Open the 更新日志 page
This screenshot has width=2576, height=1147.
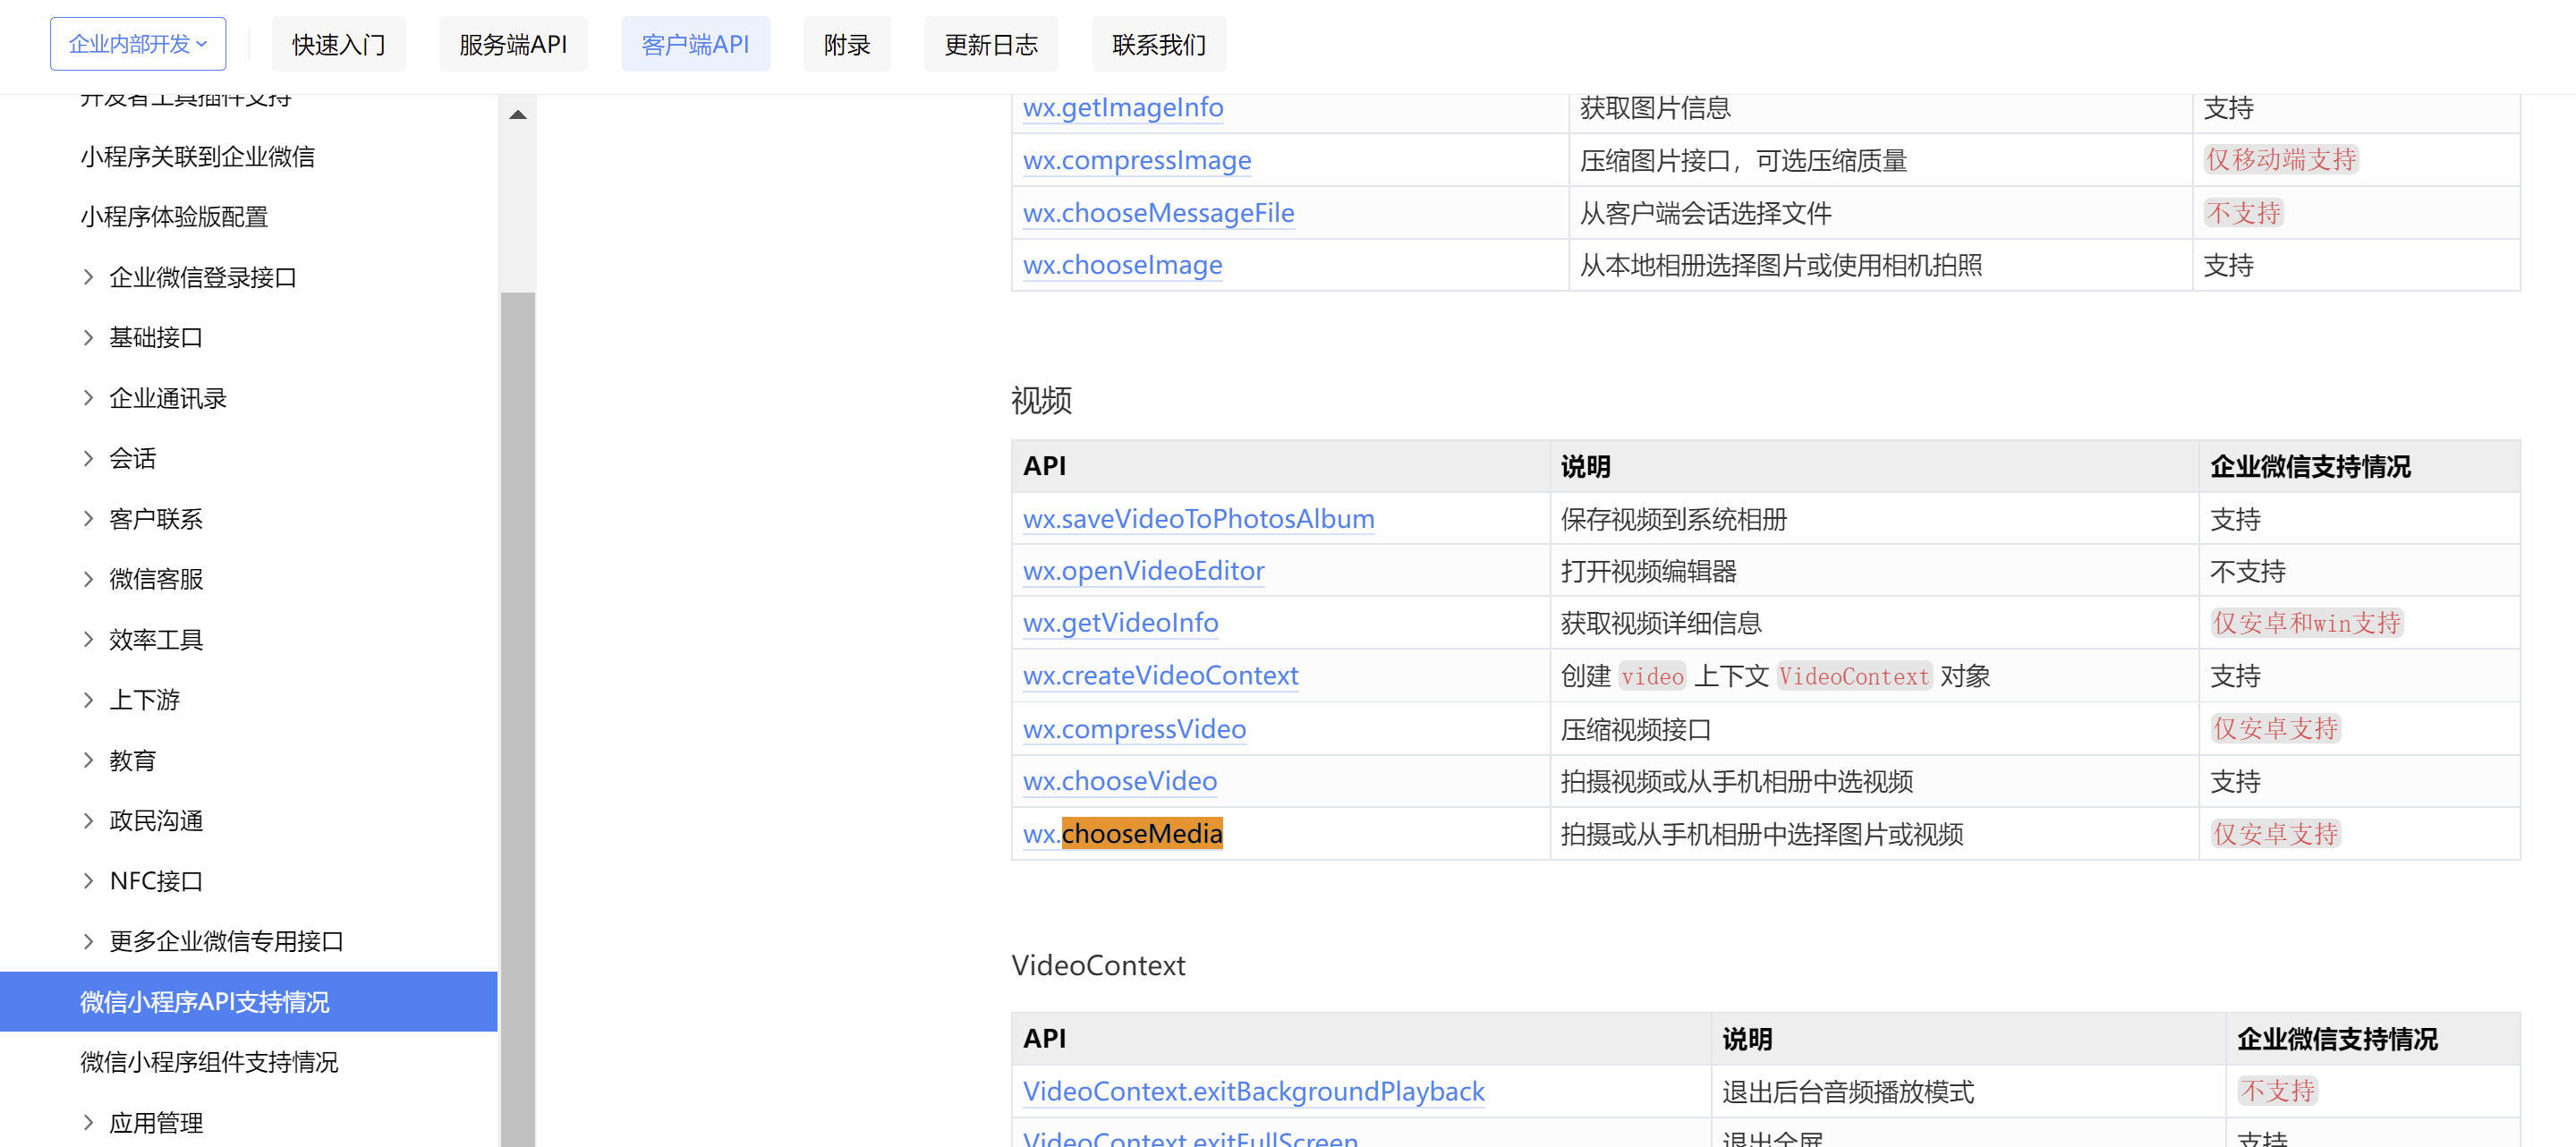tap(990, 43)
